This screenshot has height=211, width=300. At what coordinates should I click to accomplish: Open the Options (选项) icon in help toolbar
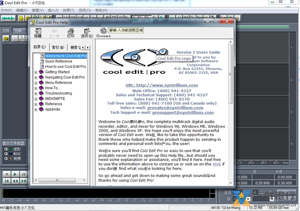click(86, 32)
